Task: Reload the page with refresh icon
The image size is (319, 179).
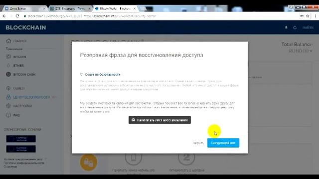Action: pyautogui.click(x=17, y=16)
